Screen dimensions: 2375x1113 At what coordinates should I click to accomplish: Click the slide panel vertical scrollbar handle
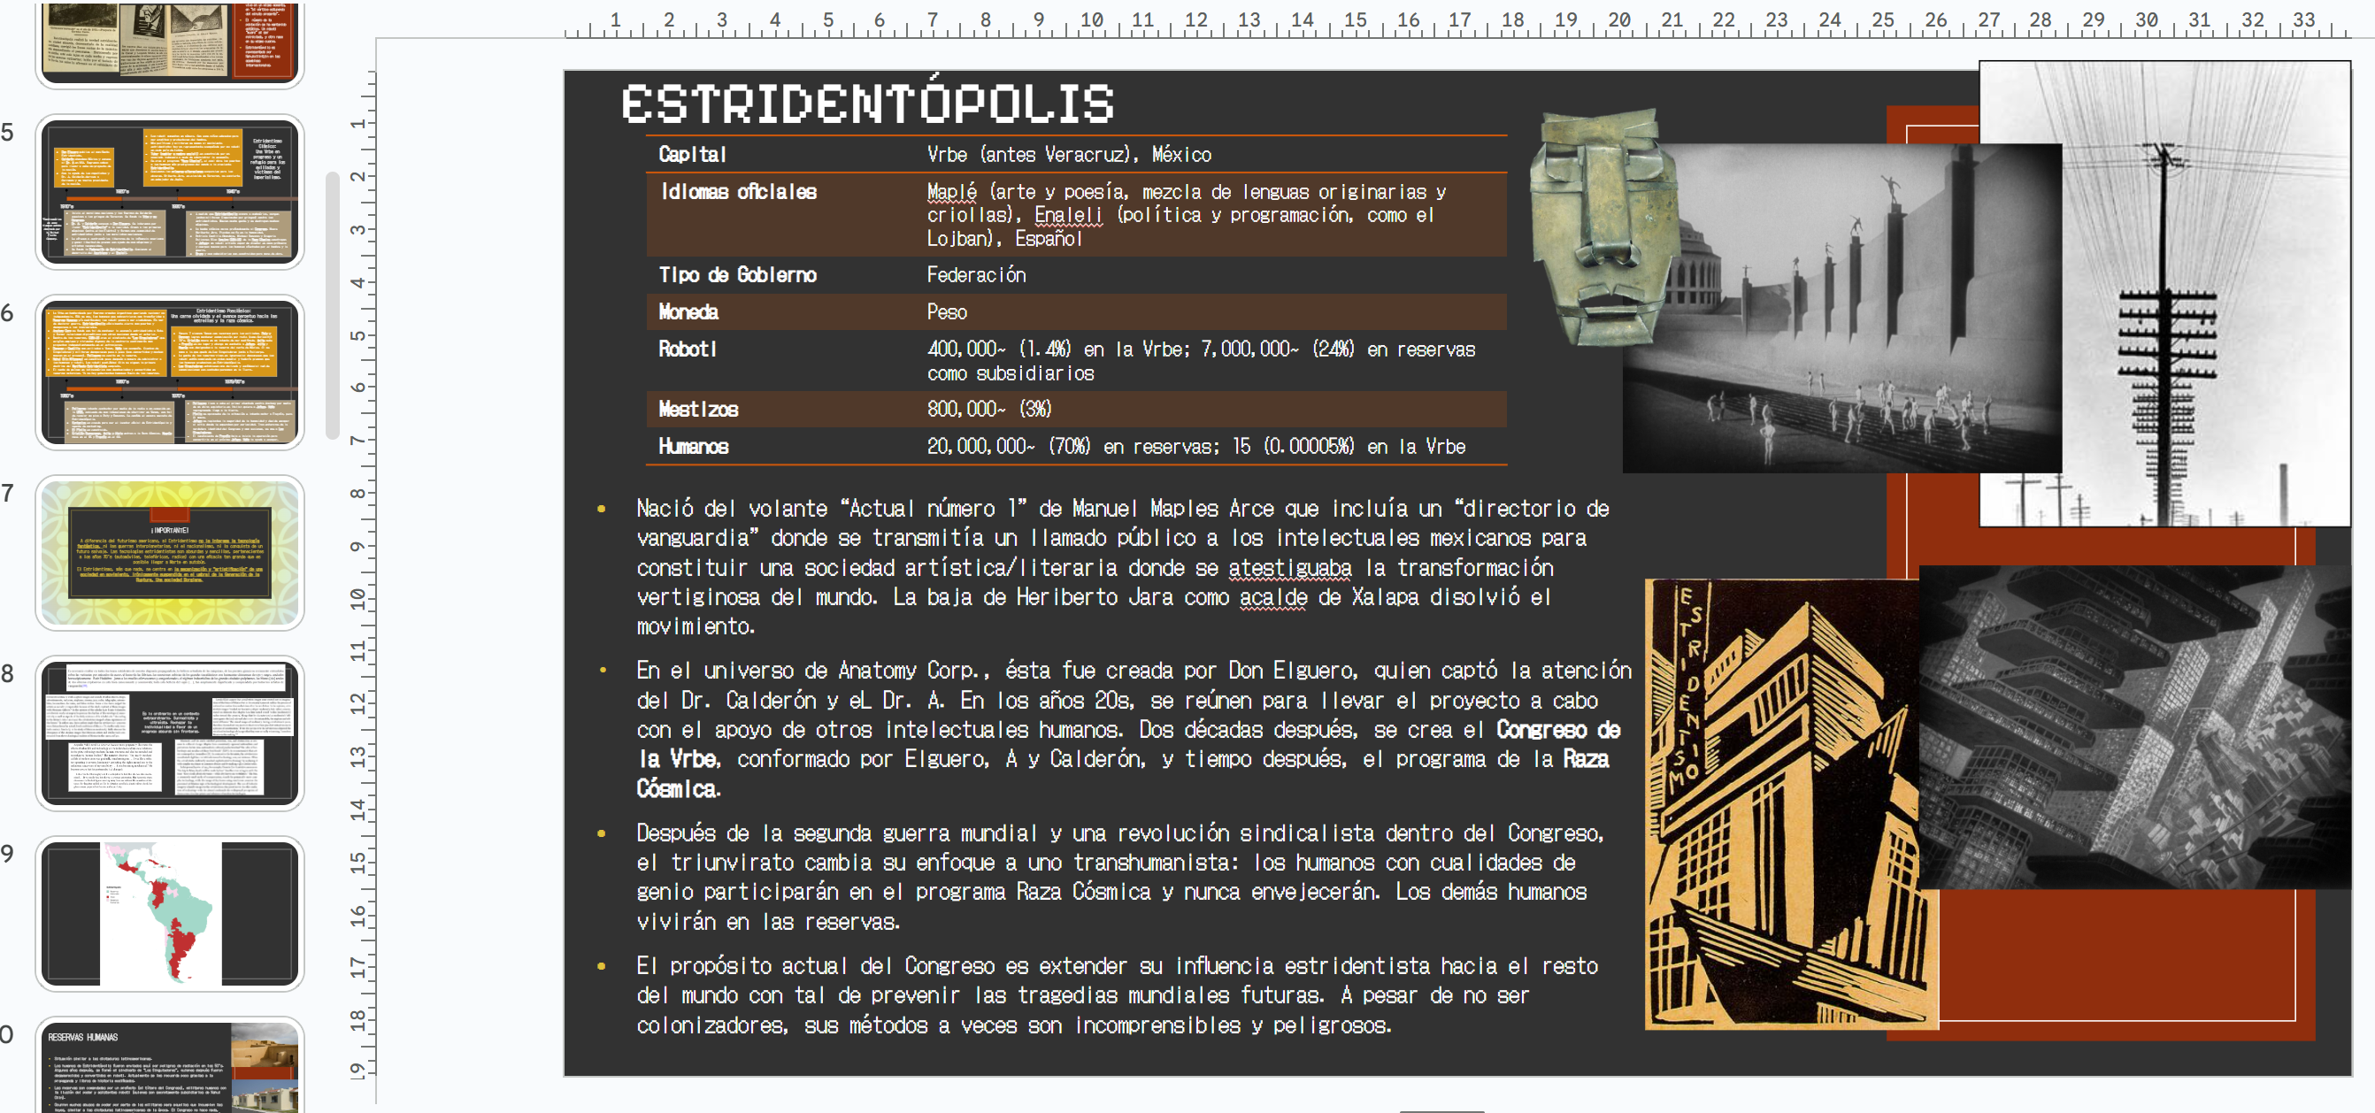point(333,304)
